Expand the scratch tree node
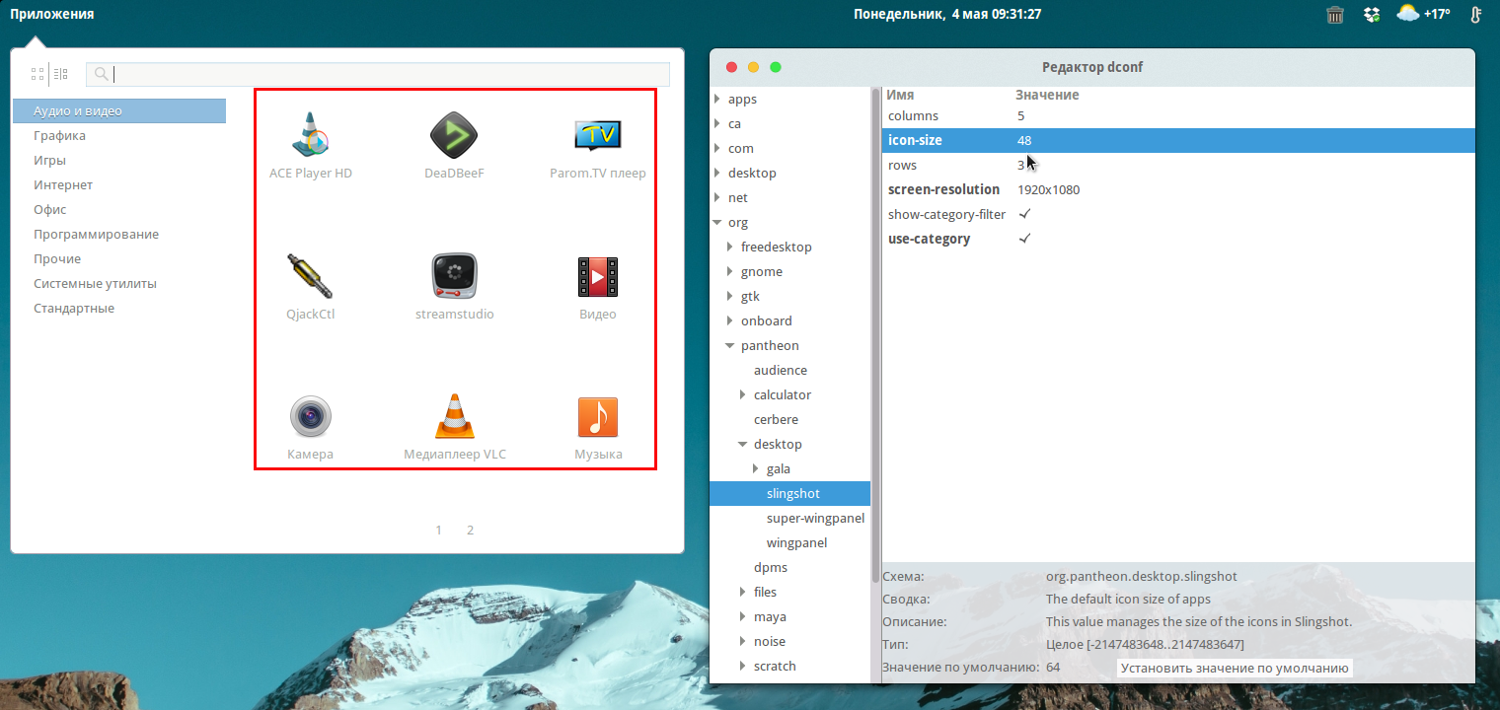Viewport: 1500px width, 710px height. pyautogui.click(x=743, y=666)
